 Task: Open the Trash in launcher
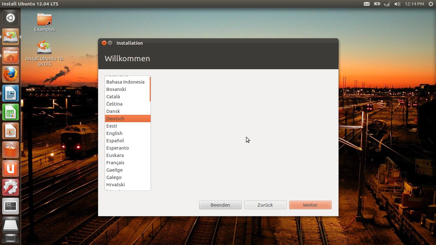coord(11,239)
